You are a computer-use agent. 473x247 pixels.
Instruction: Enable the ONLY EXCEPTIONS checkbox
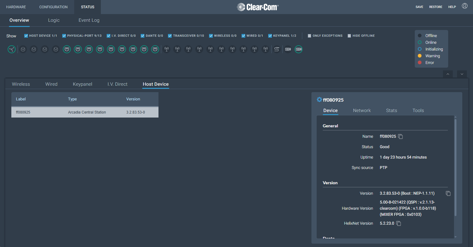pyautogui.click(x=310, y=36)
